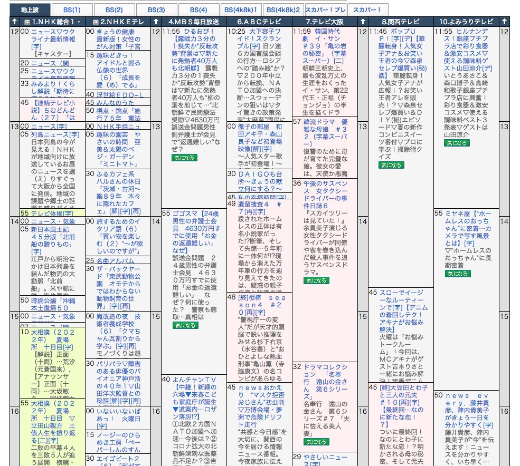Click 気になる under the ひるおび program

tap(184, 158)
